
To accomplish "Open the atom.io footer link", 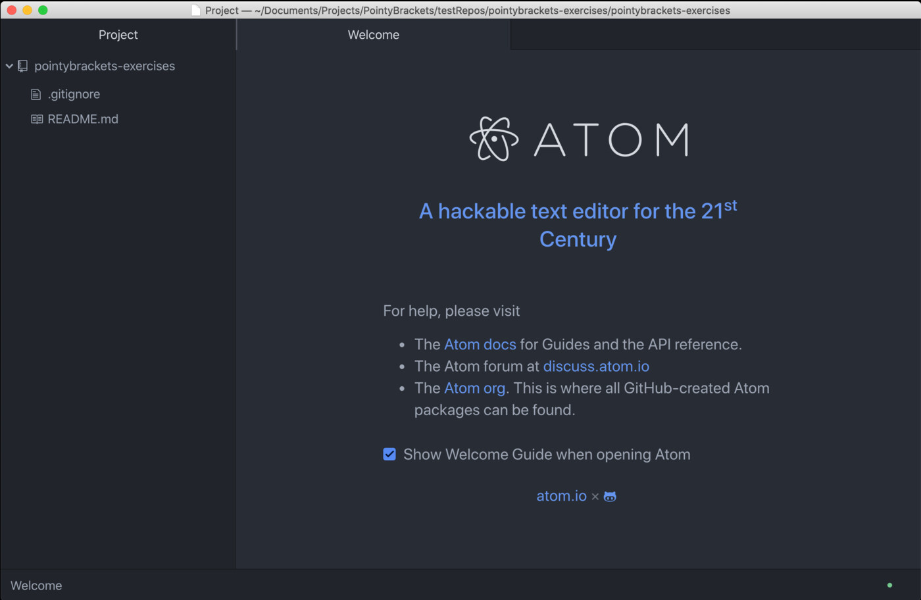I will coord(561,496).
